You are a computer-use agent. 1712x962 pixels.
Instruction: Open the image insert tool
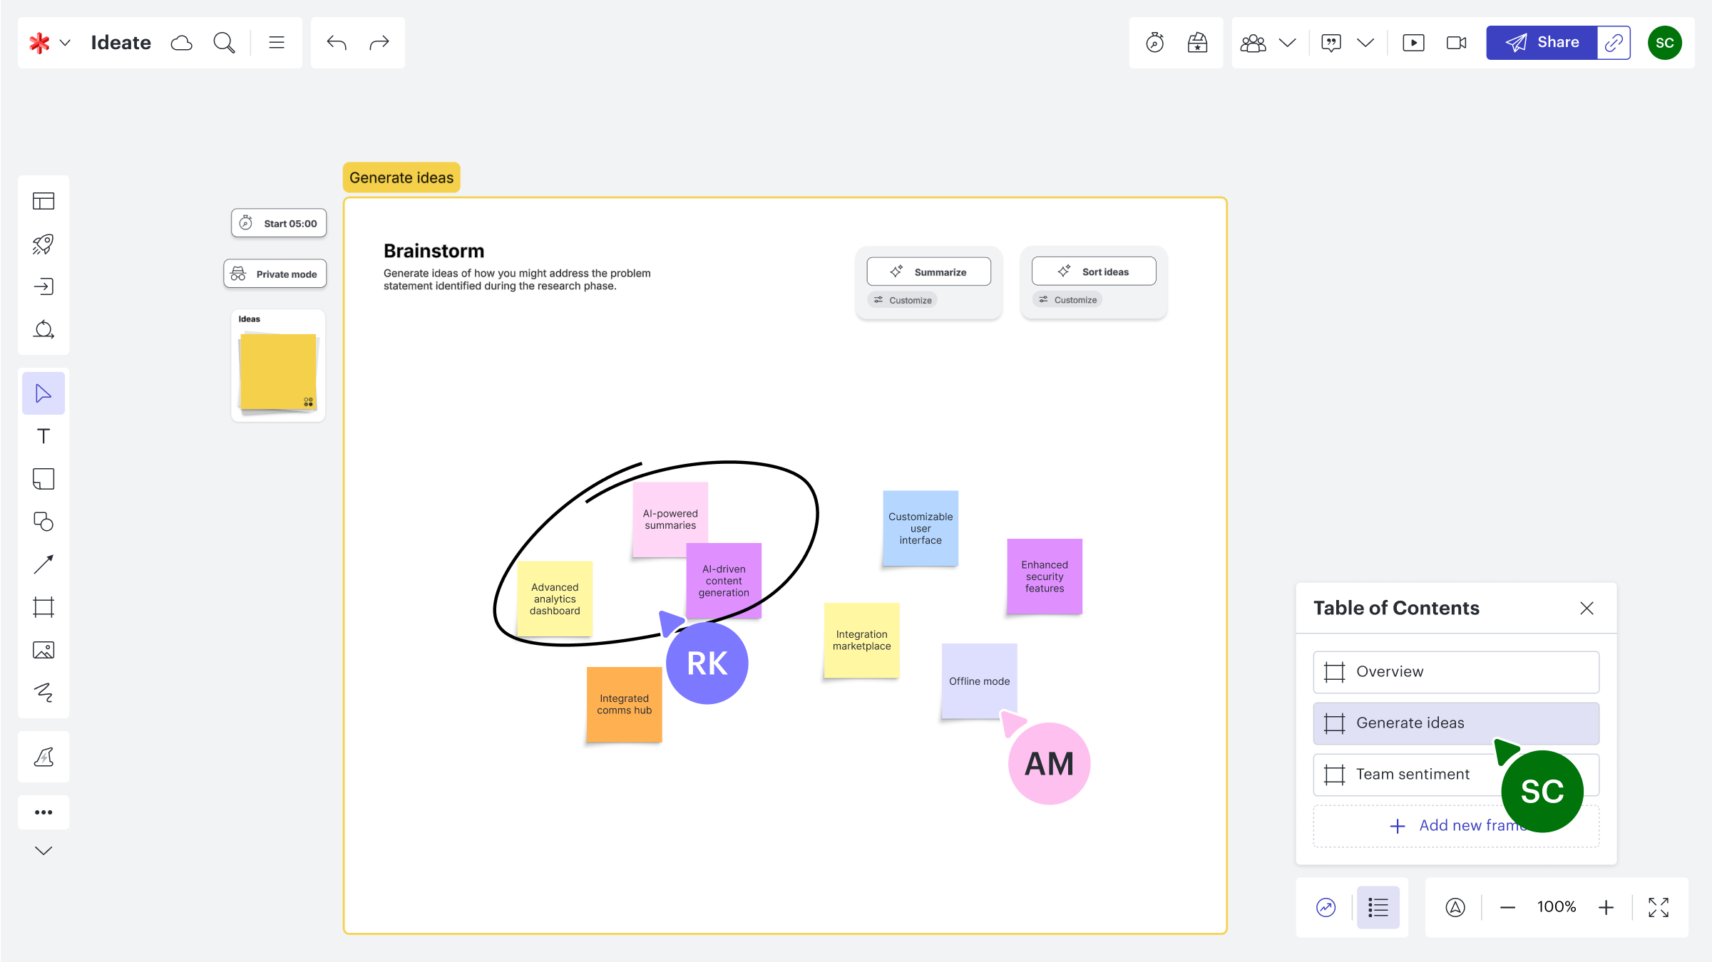tap(43, 650)
